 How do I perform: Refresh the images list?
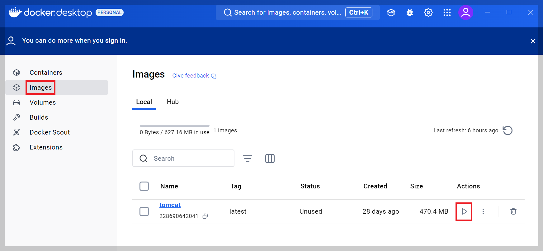508,130
